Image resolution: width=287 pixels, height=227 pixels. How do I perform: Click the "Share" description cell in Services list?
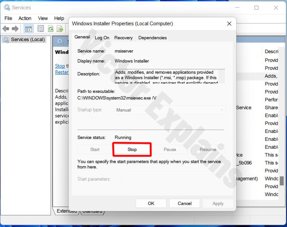271,107
